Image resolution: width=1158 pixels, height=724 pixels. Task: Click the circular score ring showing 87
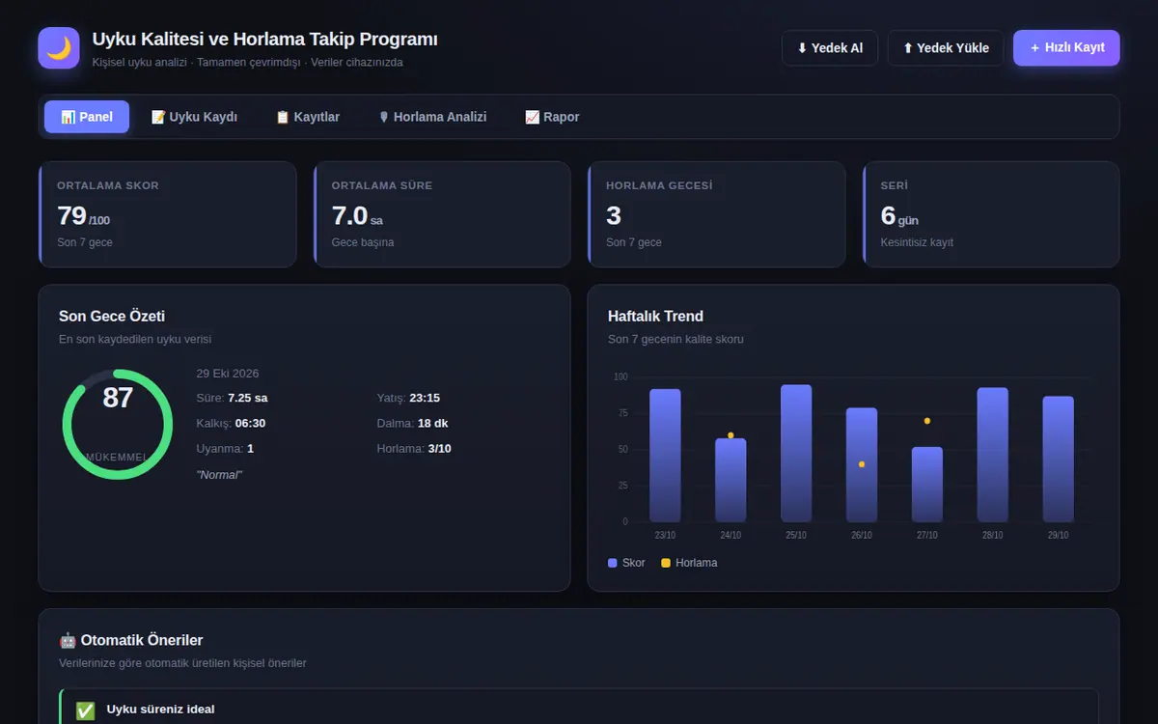[x=118, y=424]
